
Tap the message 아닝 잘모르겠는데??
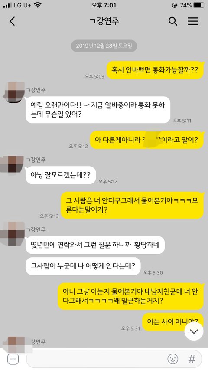click(x=61, y=175)
